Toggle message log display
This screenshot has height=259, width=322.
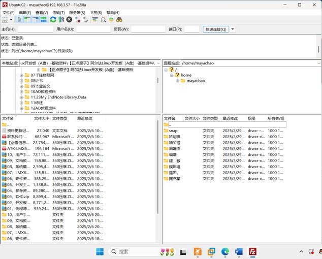click(x=19, y=20)
